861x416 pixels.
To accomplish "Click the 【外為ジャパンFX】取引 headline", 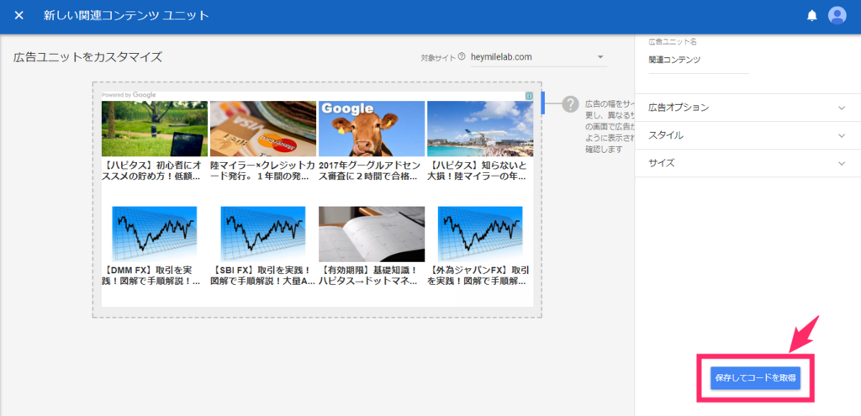I will click(x=478, y=276).
